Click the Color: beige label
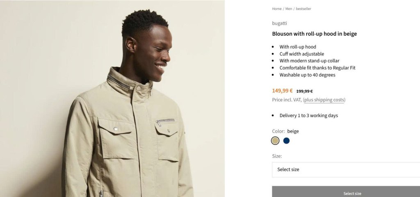The height and width of the screenshot is (197, 420). pos(285,131)
